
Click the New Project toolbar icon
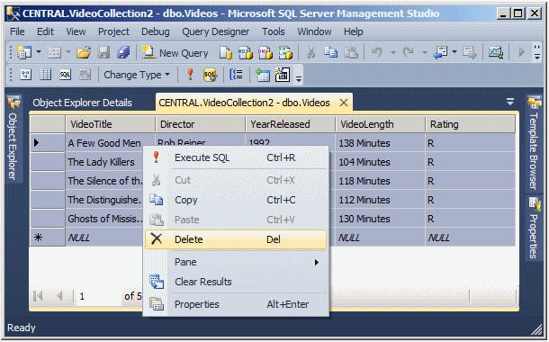[x=23, y=53]
